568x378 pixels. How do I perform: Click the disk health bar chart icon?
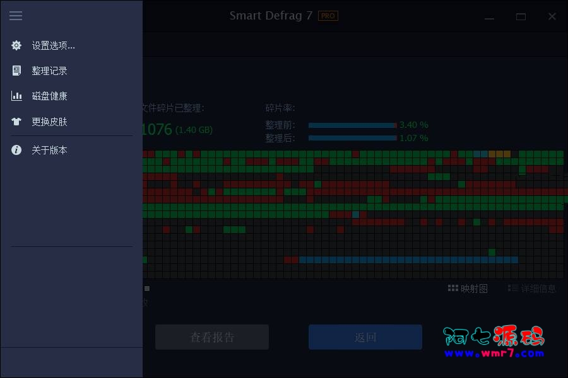(x=16, y=96)
